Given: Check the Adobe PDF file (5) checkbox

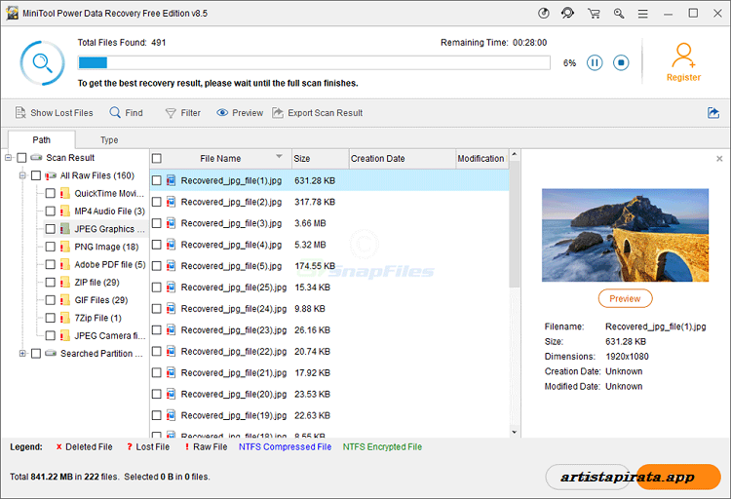Looking at the screenshot, I should pyautogui.click(x=51, y=264).
